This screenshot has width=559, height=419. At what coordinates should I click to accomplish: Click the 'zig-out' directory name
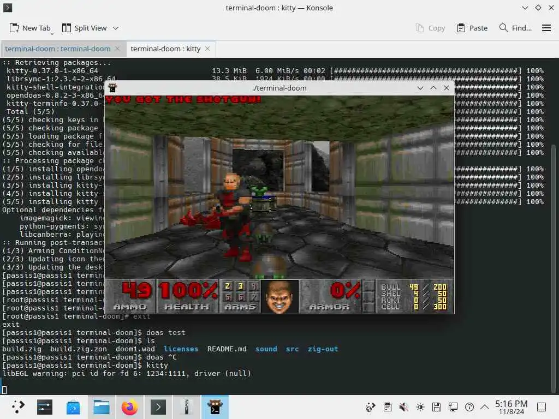pyautogui.click(x=323, y=349)
